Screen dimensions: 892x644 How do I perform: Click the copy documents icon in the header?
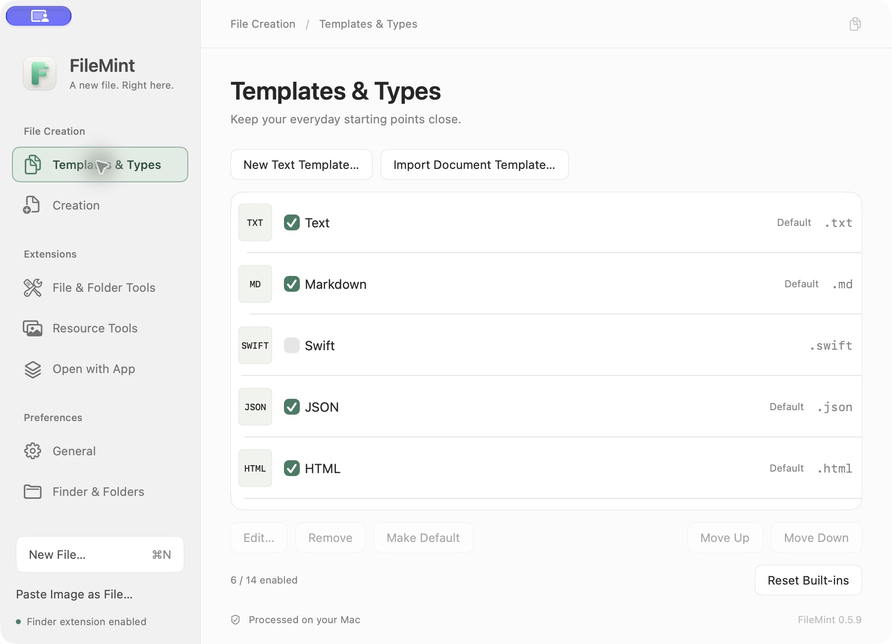(x=855, y=24)
